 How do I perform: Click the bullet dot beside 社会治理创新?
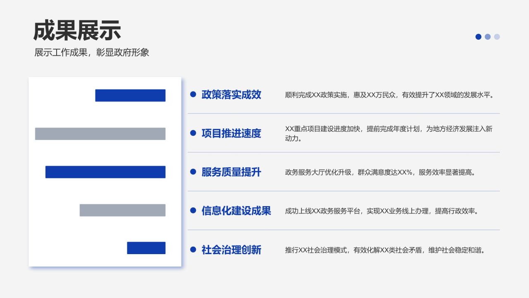[192, 249]
